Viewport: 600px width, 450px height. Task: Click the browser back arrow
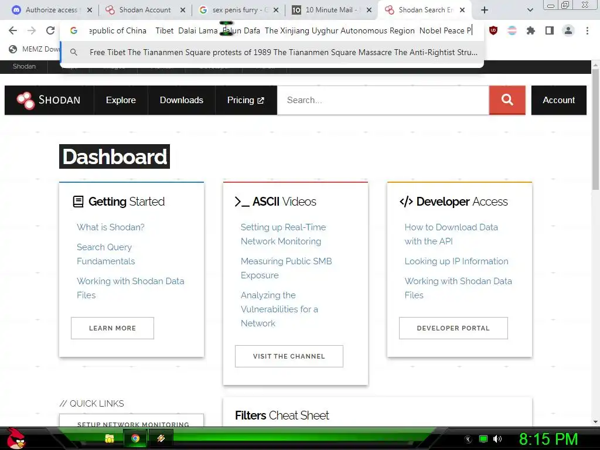13,30
